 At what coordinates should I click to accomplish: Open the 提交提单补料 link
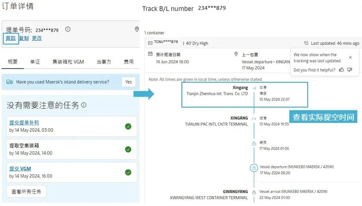pyautogui.click(x=24, y=123)
